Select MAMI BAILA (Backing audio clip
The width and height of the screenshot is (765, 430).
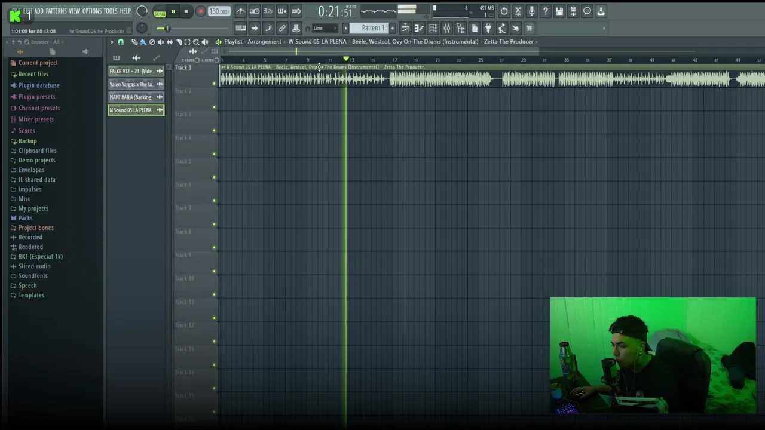[136, 97]
